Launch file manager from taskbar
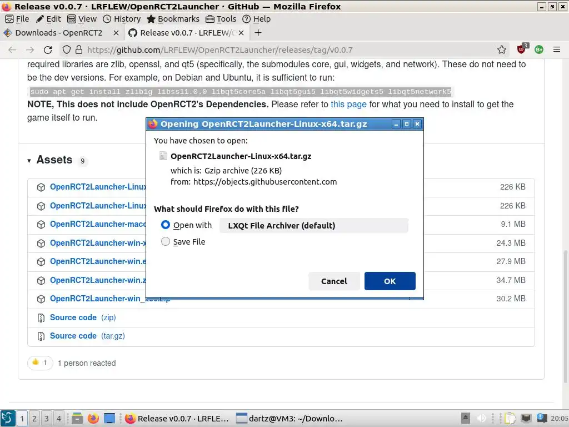569x427 pixels. [x=77, y=418]
